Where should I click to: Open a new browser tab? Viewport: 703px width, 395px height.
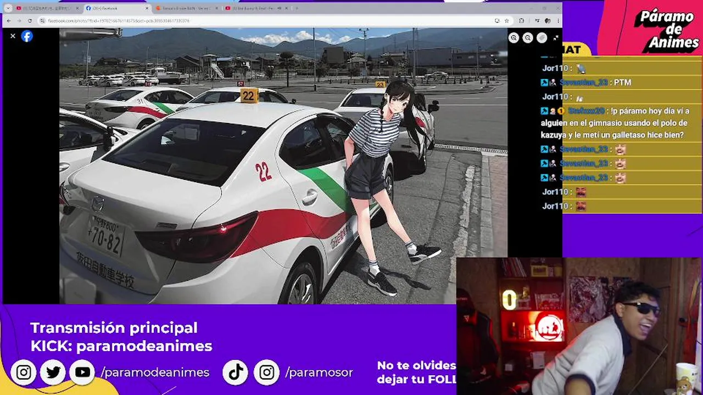point(297,8)
